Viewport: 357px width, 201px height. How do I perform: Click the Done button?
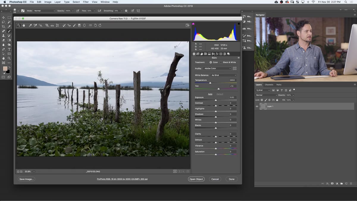(232, 179)
